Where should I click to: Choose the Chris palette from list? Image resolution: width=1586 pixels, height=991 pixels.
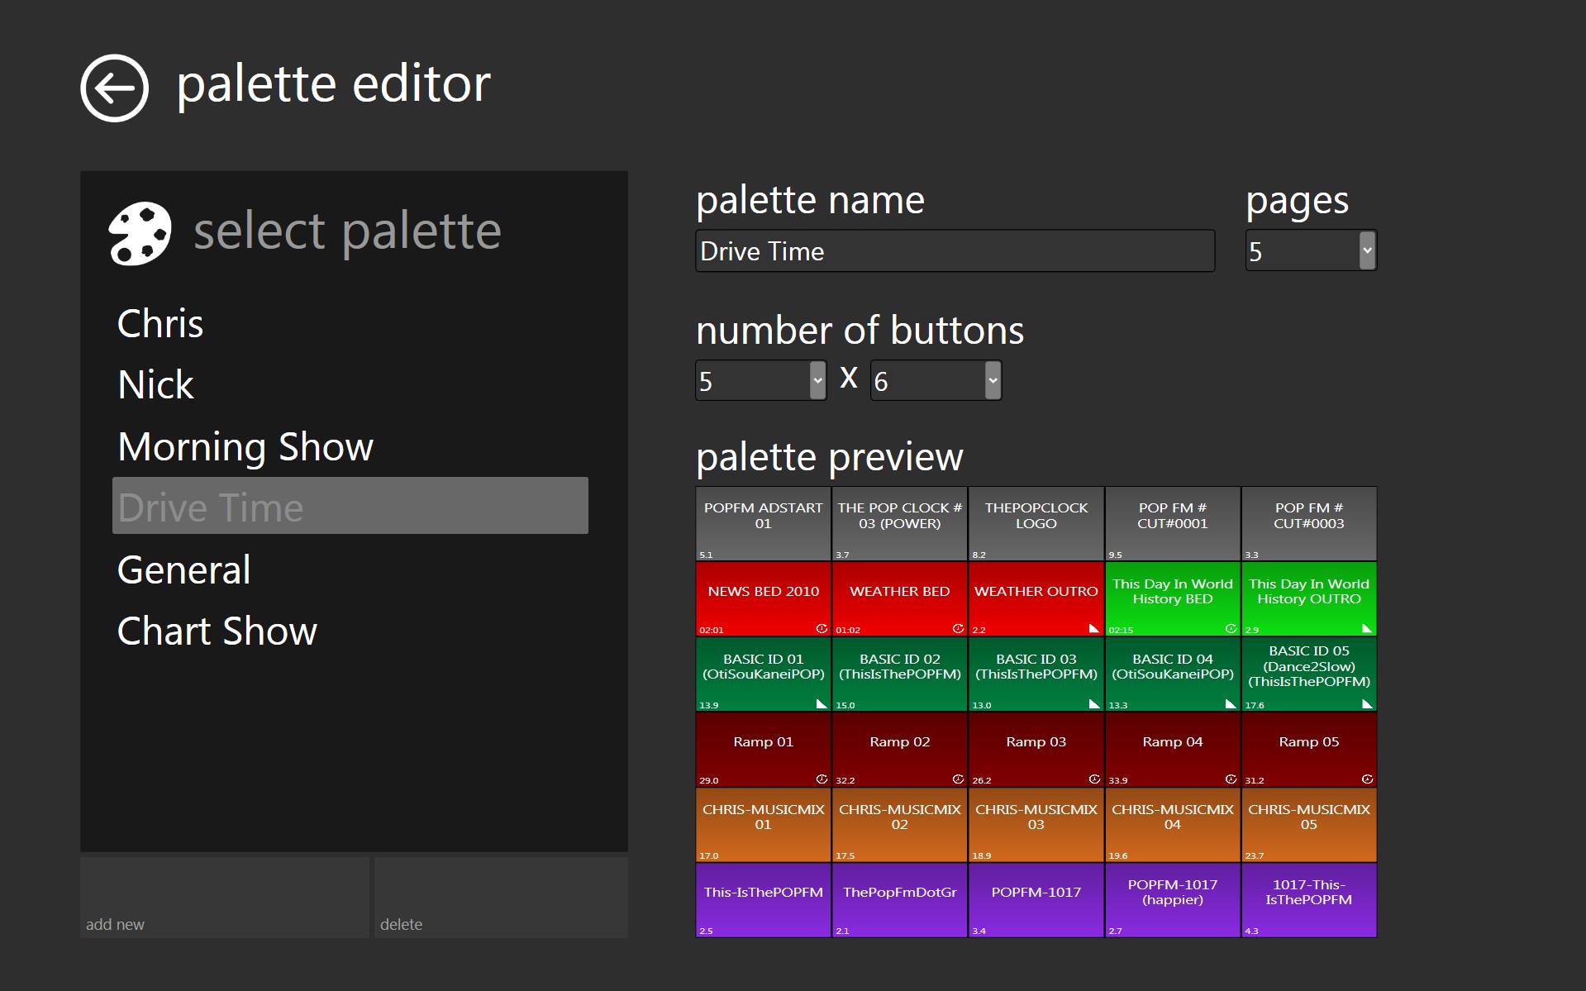(160, 323)
